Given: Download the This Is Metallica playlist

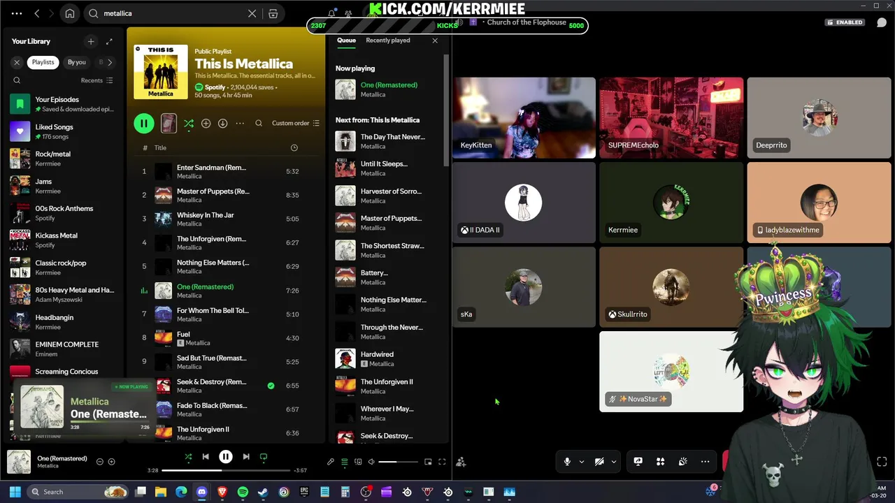Looking at the screenshot, I should [x=222, y=124].
